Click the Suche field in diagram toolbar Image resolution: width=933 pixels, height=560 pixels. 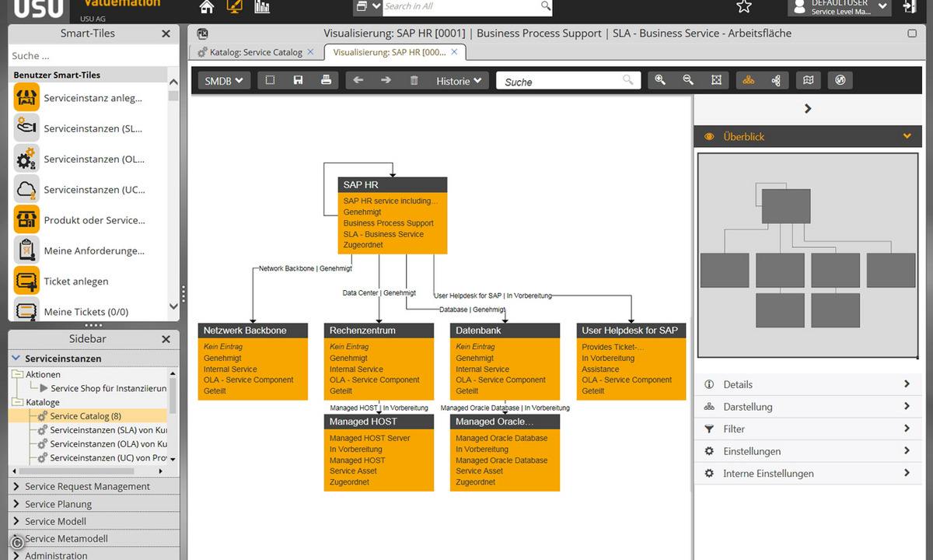568,81
